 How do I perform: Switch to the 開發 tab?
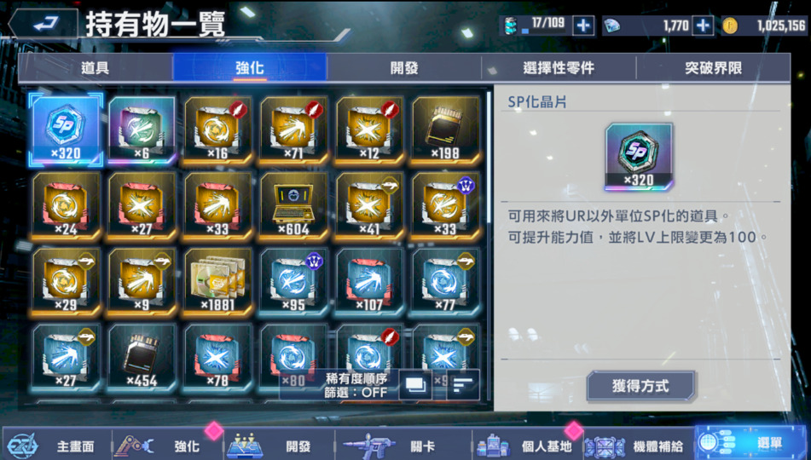404,67
